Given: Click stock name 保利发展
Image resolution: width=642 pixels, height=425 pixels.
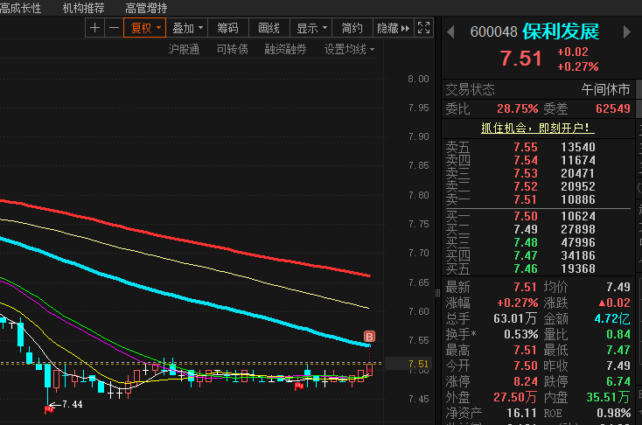Looking at the screenshot, I should (x=561, y=31).
